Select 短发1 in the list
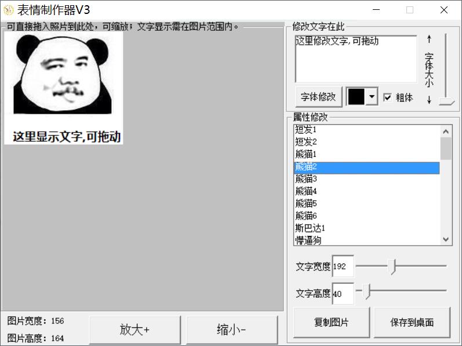 pos(366,129)
